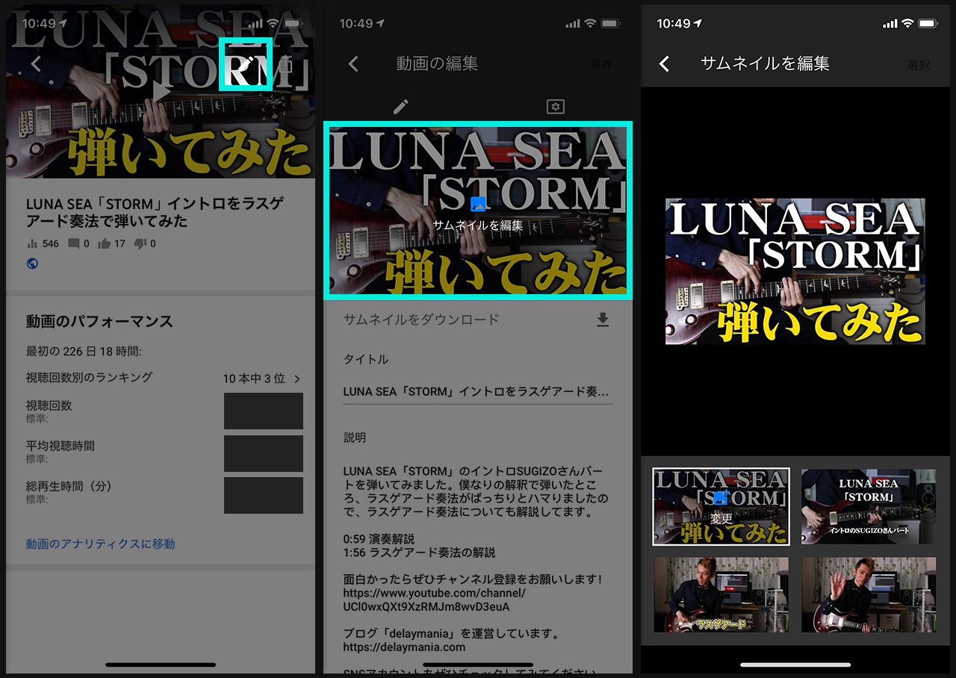This screenshot has width=956, height=678.
Task: Switch to the pencil basic-info tab
Action: [x=401, y=107]
